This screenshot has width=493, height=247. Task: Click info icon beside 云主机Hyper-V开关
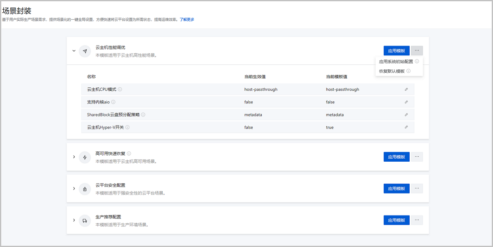(x=127, y=128)
